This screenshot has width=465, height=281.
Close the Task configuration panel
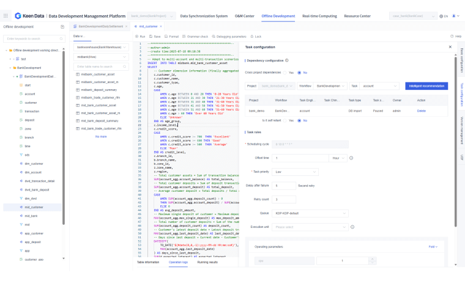[450, 46]
